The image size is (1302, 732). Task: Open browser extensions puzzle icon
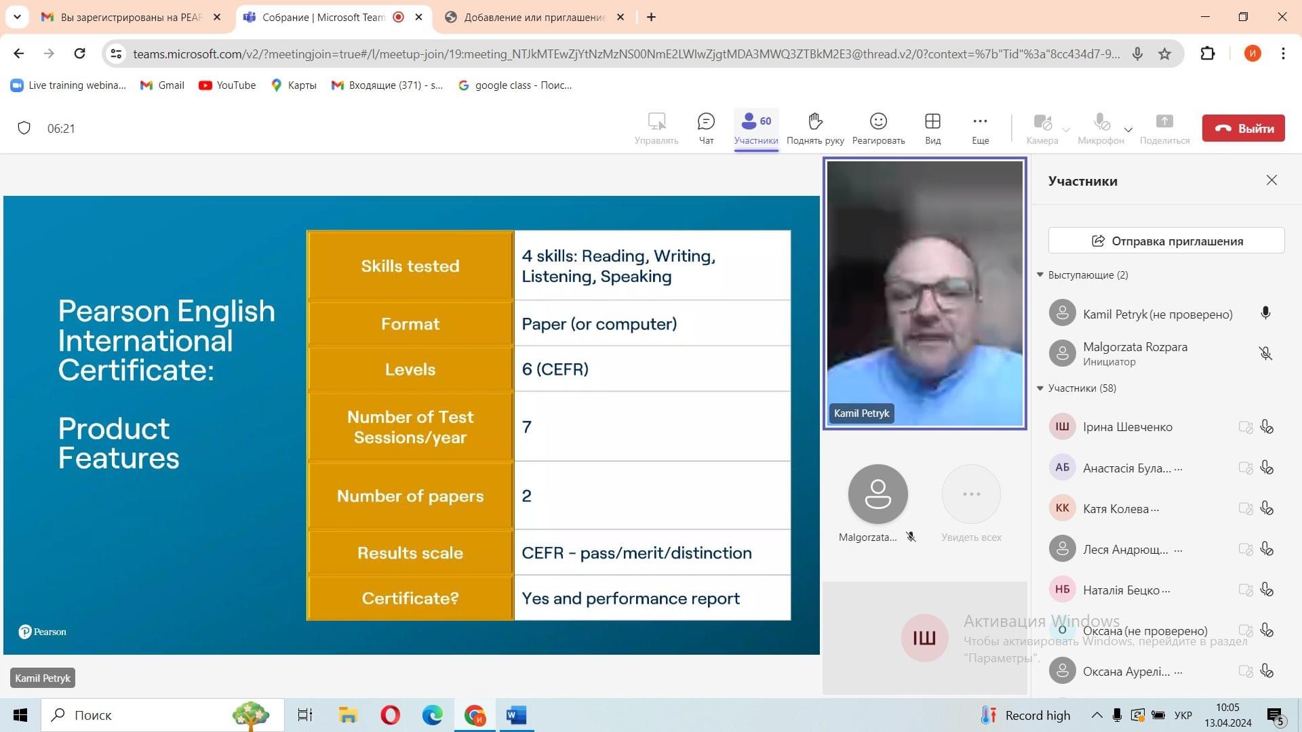[1208, 54]
